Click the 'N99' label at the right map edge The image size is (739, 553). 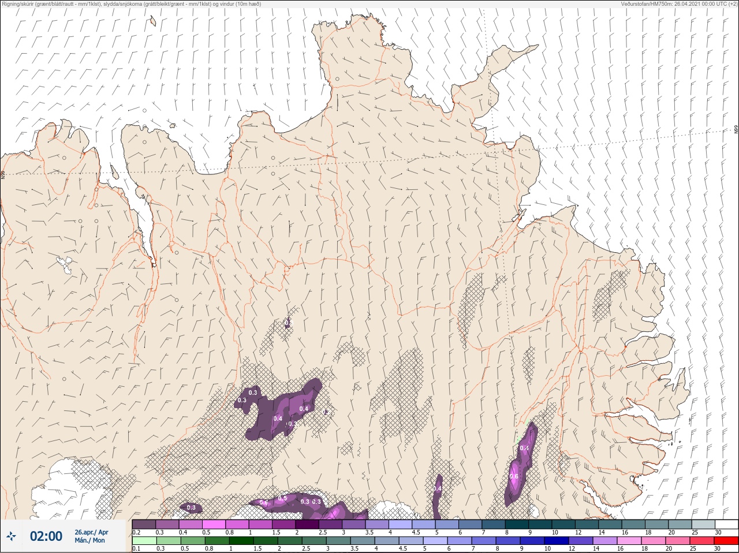[736, 130]
